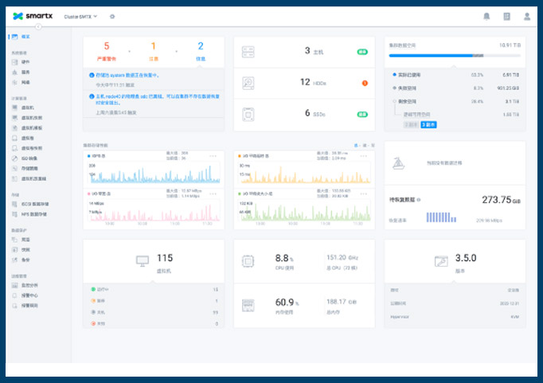Switch to the 2 信息 alerts tab

[x=201, y=51]
